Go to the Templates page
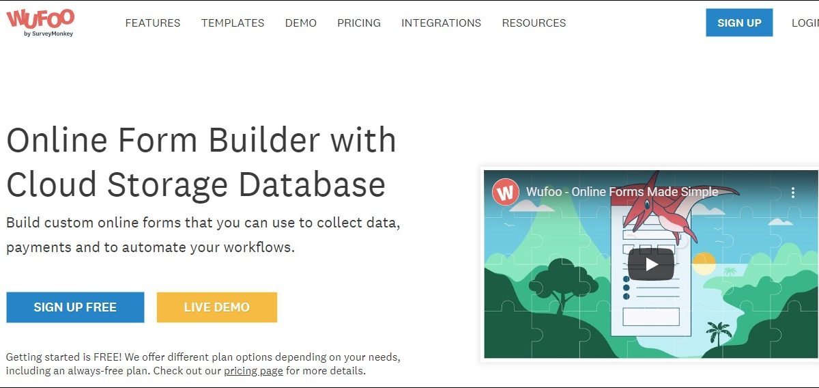Viewport: 819px width, 388px height. pos(233,23)
